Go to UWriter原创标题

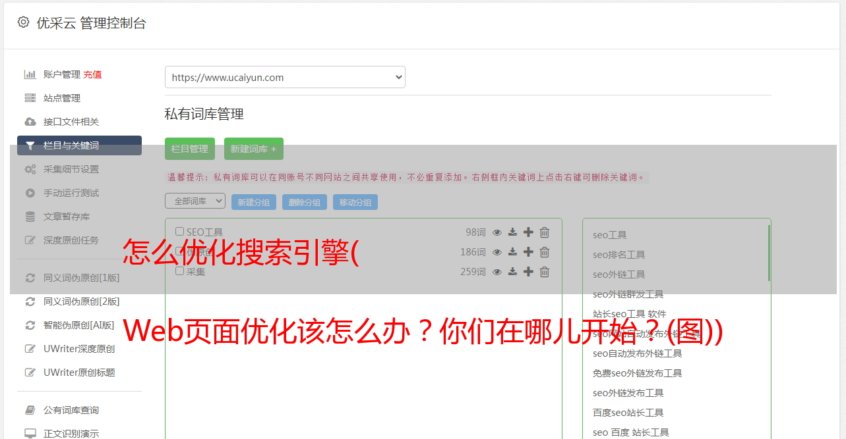(x=79, y=373)
